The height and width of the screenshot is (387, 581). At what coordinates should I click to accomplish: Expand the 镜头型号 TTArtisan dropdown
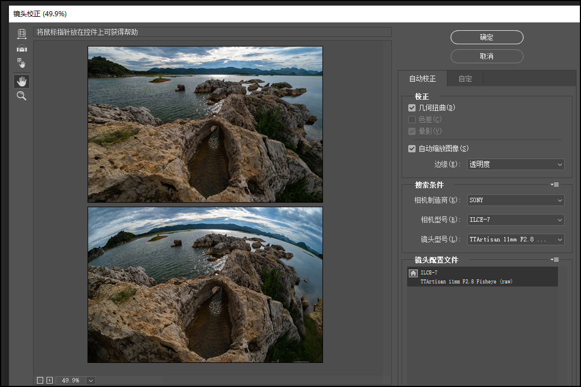(515, 239)
